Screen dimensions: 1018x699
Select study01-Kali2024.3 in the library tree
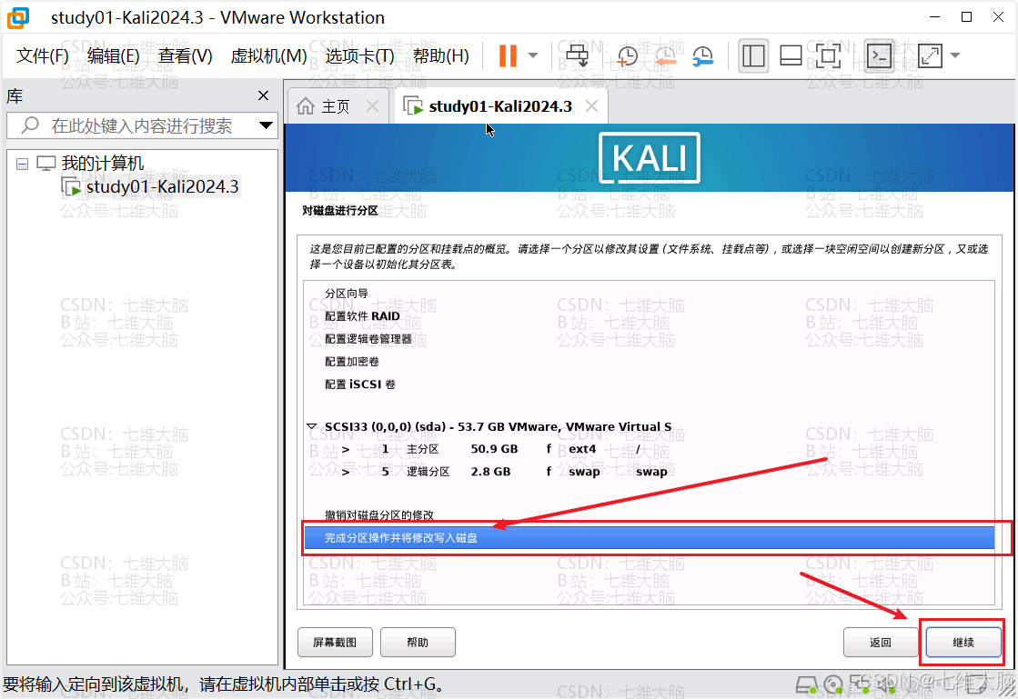point(162,187)
